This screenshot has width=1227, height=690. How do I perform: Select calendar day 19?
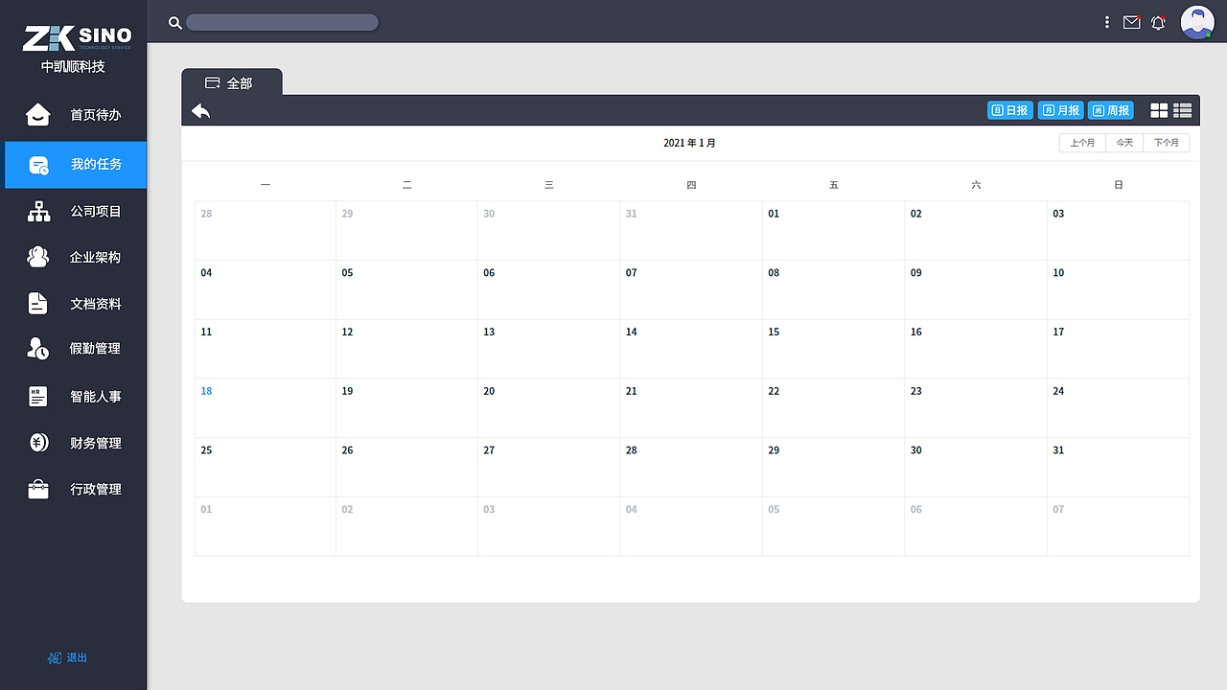406,408
